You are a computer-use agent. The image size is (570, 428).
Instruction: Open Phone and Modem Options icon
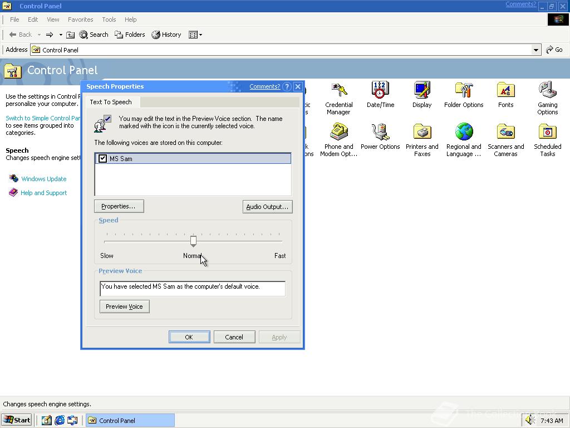(338, 140)
